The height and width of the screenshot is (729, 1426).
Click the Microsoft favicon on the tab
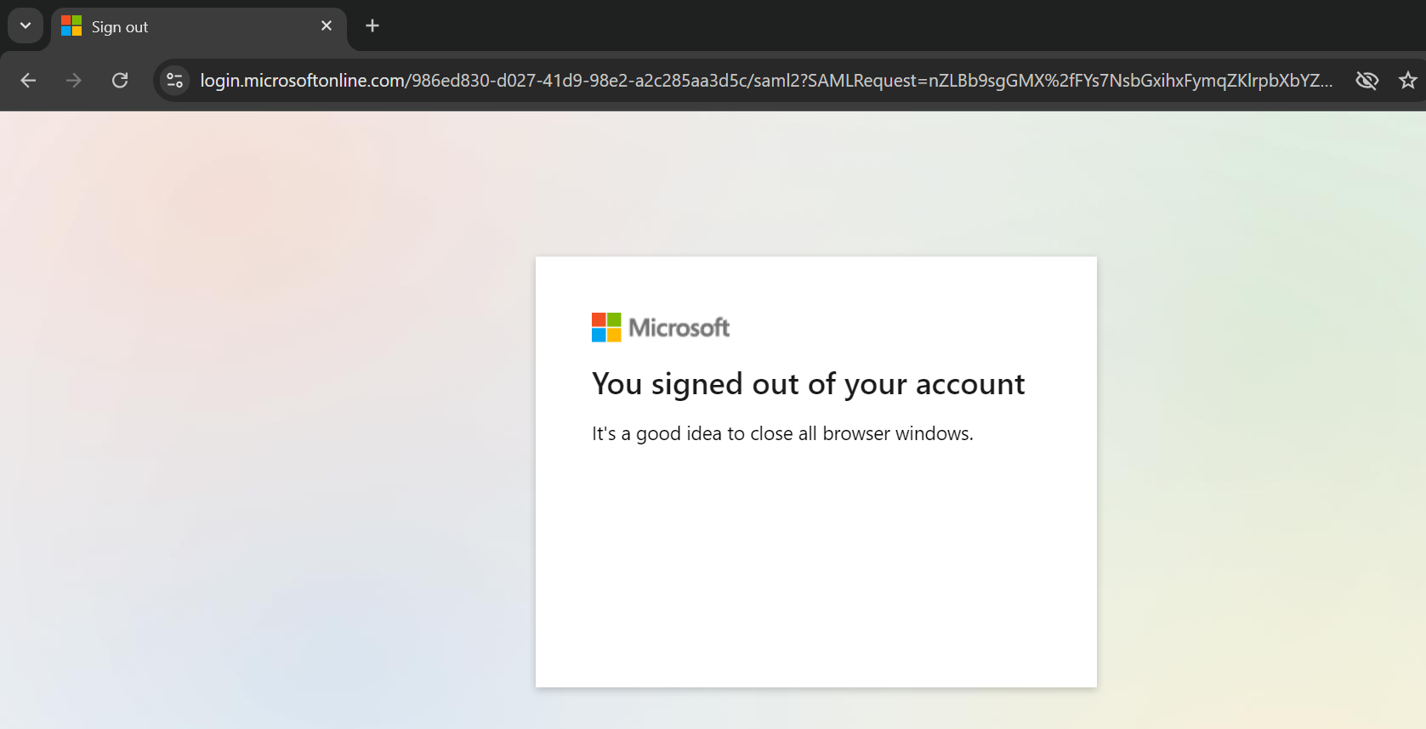pyautogui.click(x=71, y=26)
